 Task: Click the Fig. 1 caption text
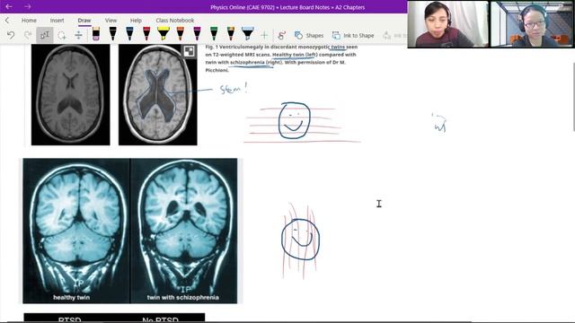click(281, 58)
